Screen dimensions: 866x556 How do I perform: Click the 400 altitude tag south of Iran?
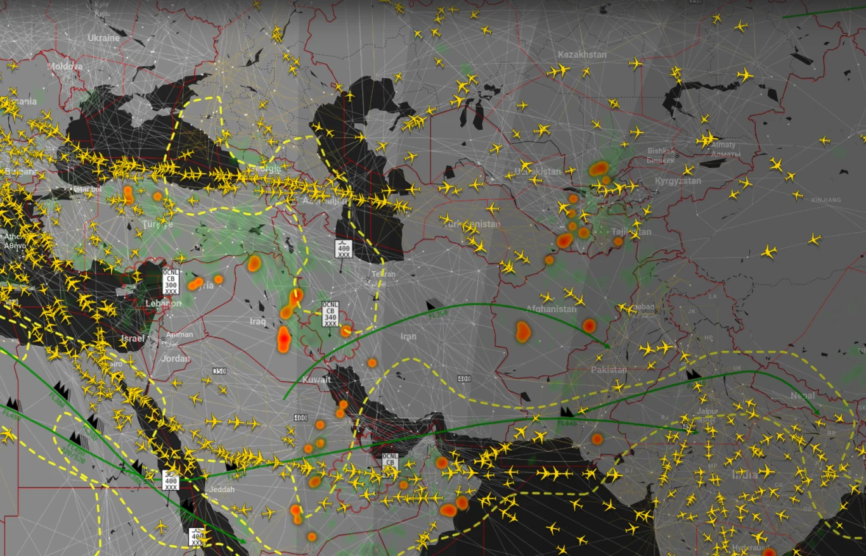[x=464, y=379]
